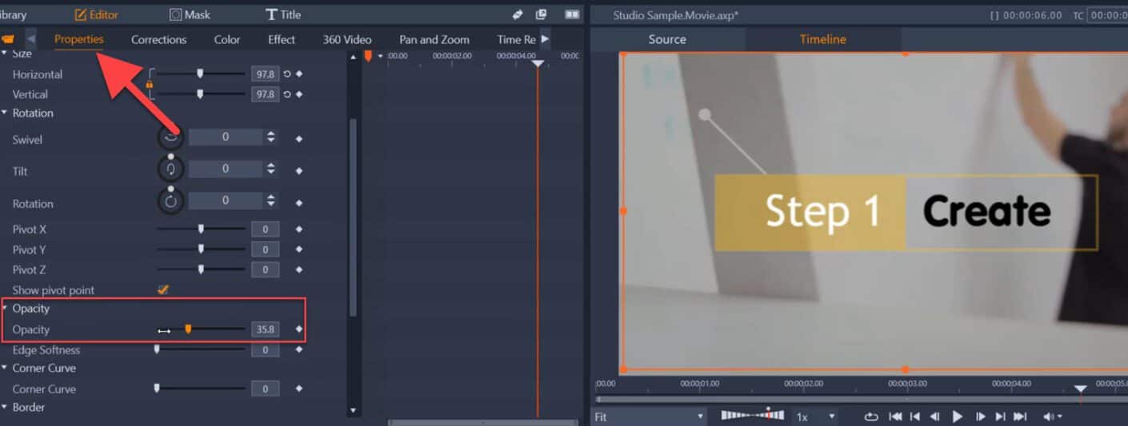Open the Mask panel
The width and height of the screenshot is (1128, 426).
[x=190, y=14]
